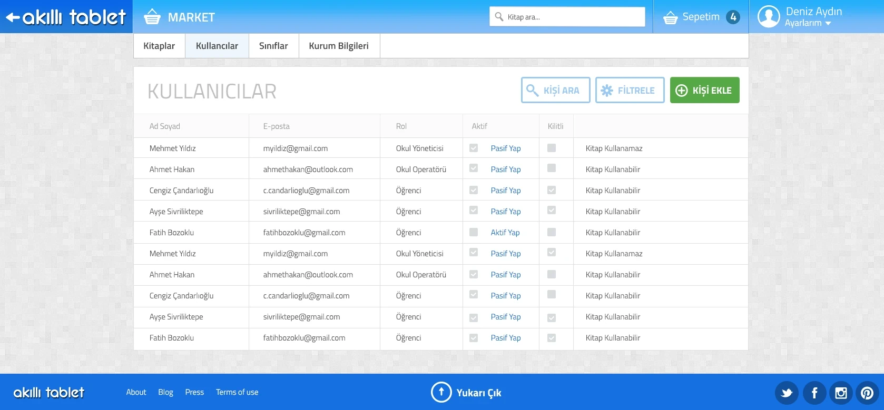Open the About footer link

[136, 392]
